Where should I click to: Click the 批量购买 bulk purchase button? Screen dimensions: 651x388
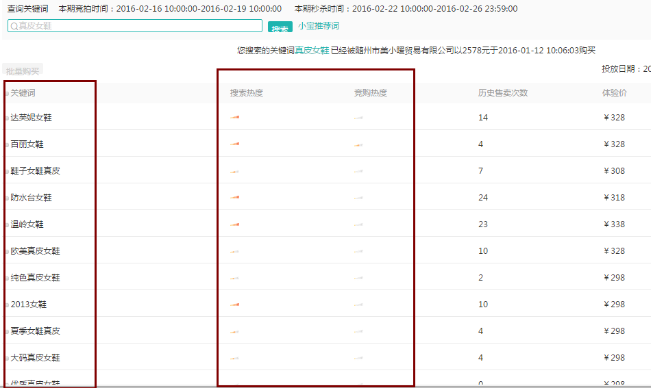23,70
